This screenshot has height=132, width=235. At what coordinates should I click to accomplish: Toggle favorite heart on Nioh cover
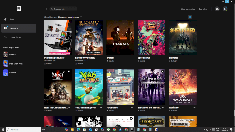point(69,71)
